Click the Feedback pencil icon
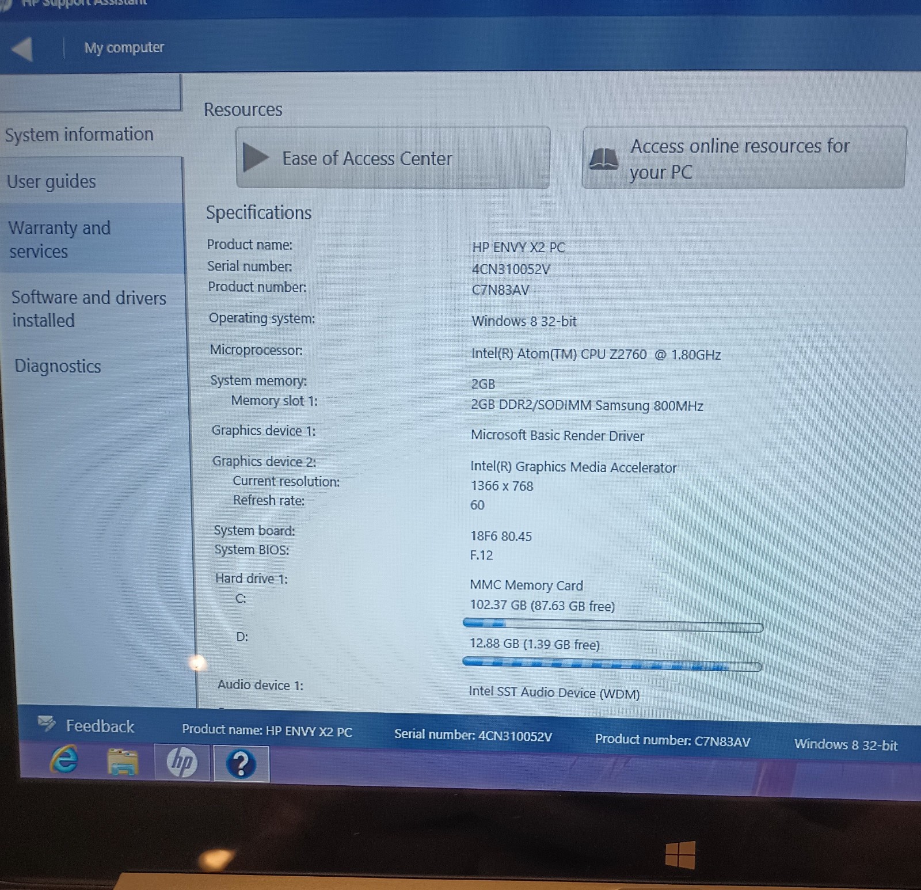Image resolution: width=921 pixels, height=890 pixels. pyautogui.click(x=47, y=723)
